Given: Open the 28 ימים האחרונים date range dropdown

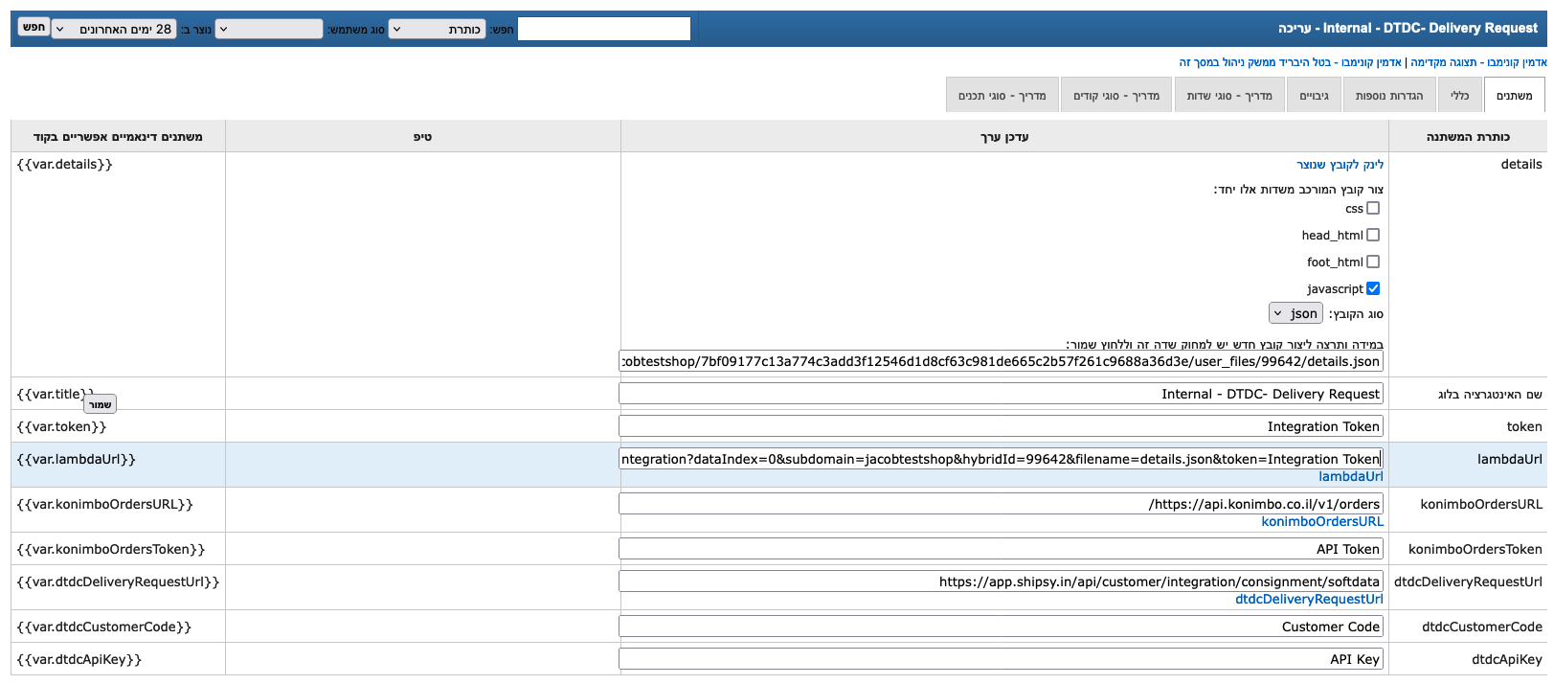Looking at the screenshot, I should 114,30.
